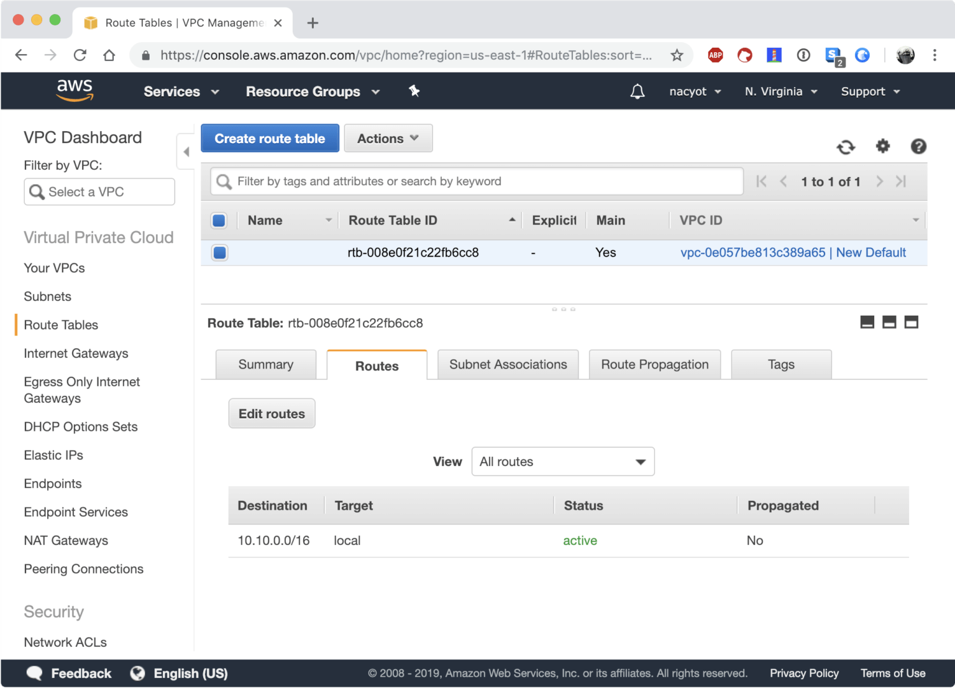
Task: Collapse the left navigation pane arrow
Action: (x=186, y=151)
